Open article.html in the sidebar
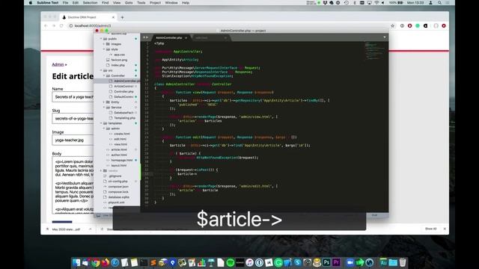Viewport: 479px width, 269px height. 119,149
